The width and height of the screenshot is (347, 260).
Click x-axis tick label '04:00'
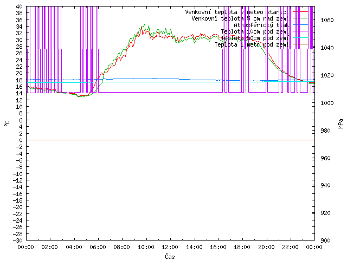(x=74, y=247)
